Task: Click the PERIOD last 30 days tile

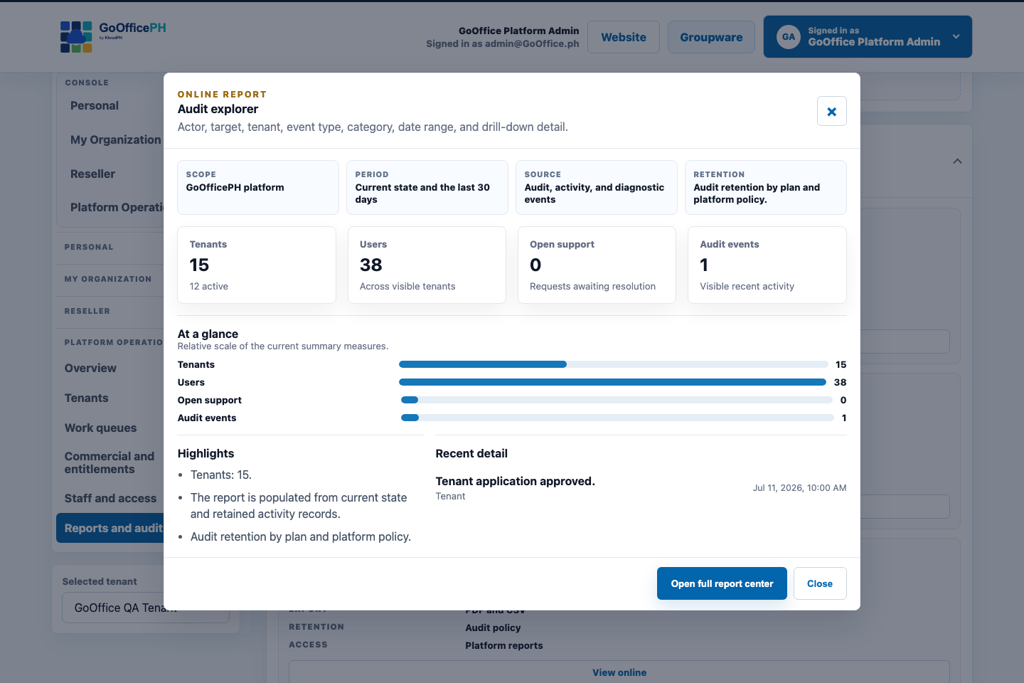Action: (x=427, y=187)
